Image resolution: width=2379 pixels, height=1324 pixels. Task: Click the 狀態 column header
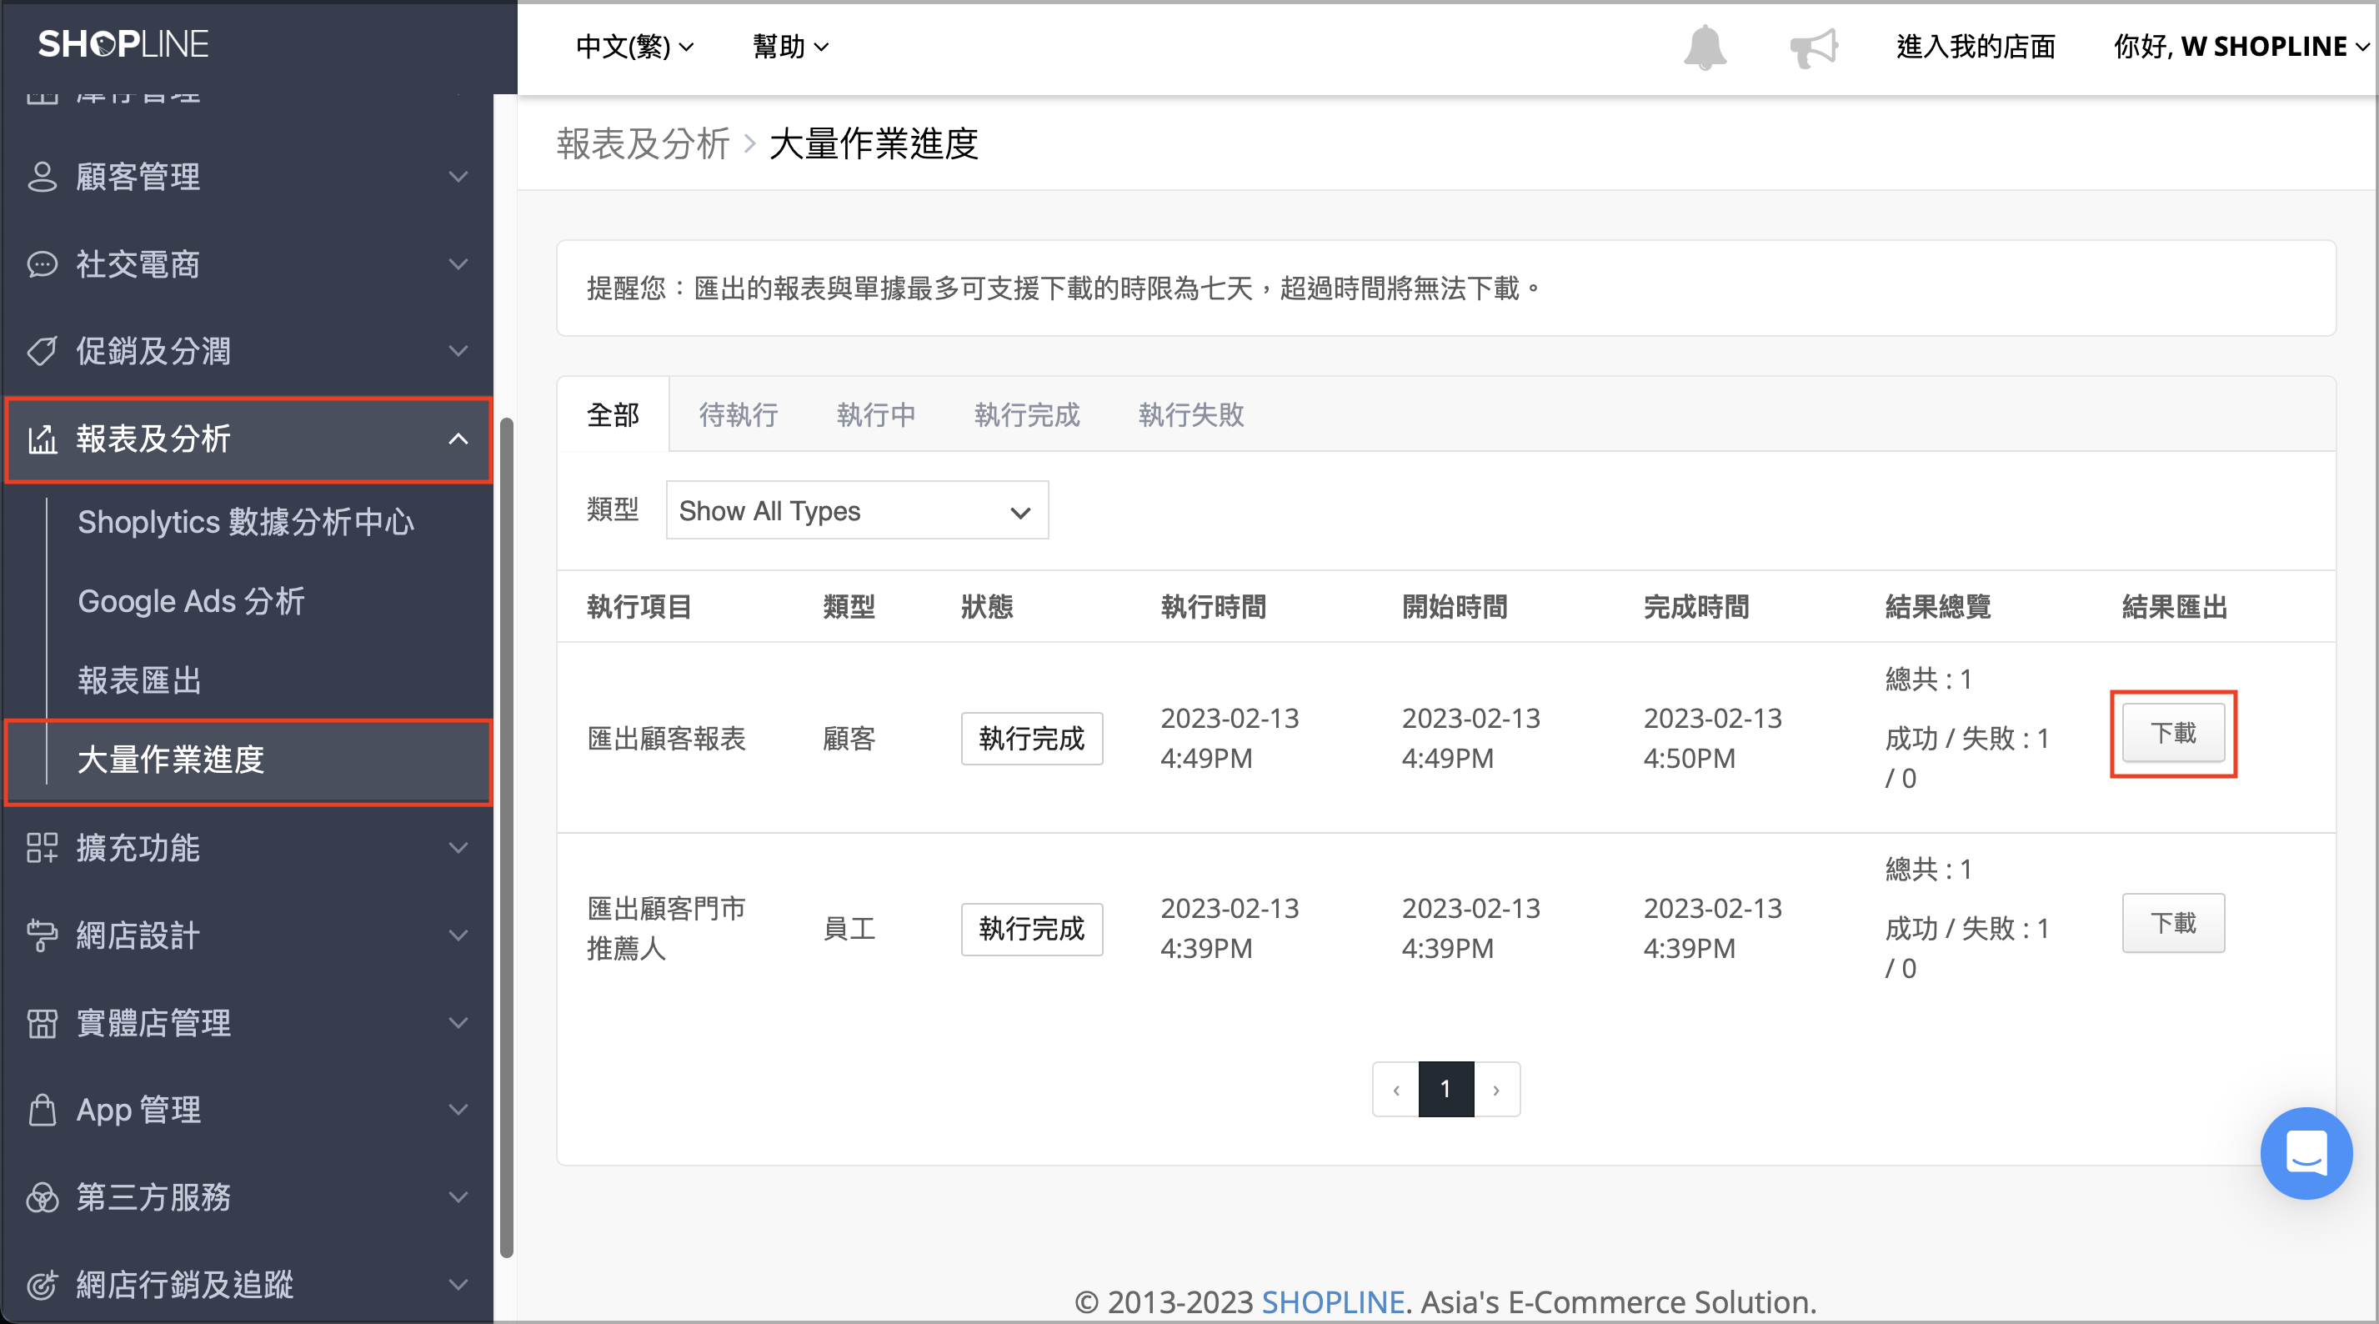click(987, 607)
